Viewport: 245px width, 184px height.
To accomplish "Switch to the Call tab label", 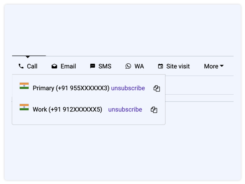I will (32, 66).
